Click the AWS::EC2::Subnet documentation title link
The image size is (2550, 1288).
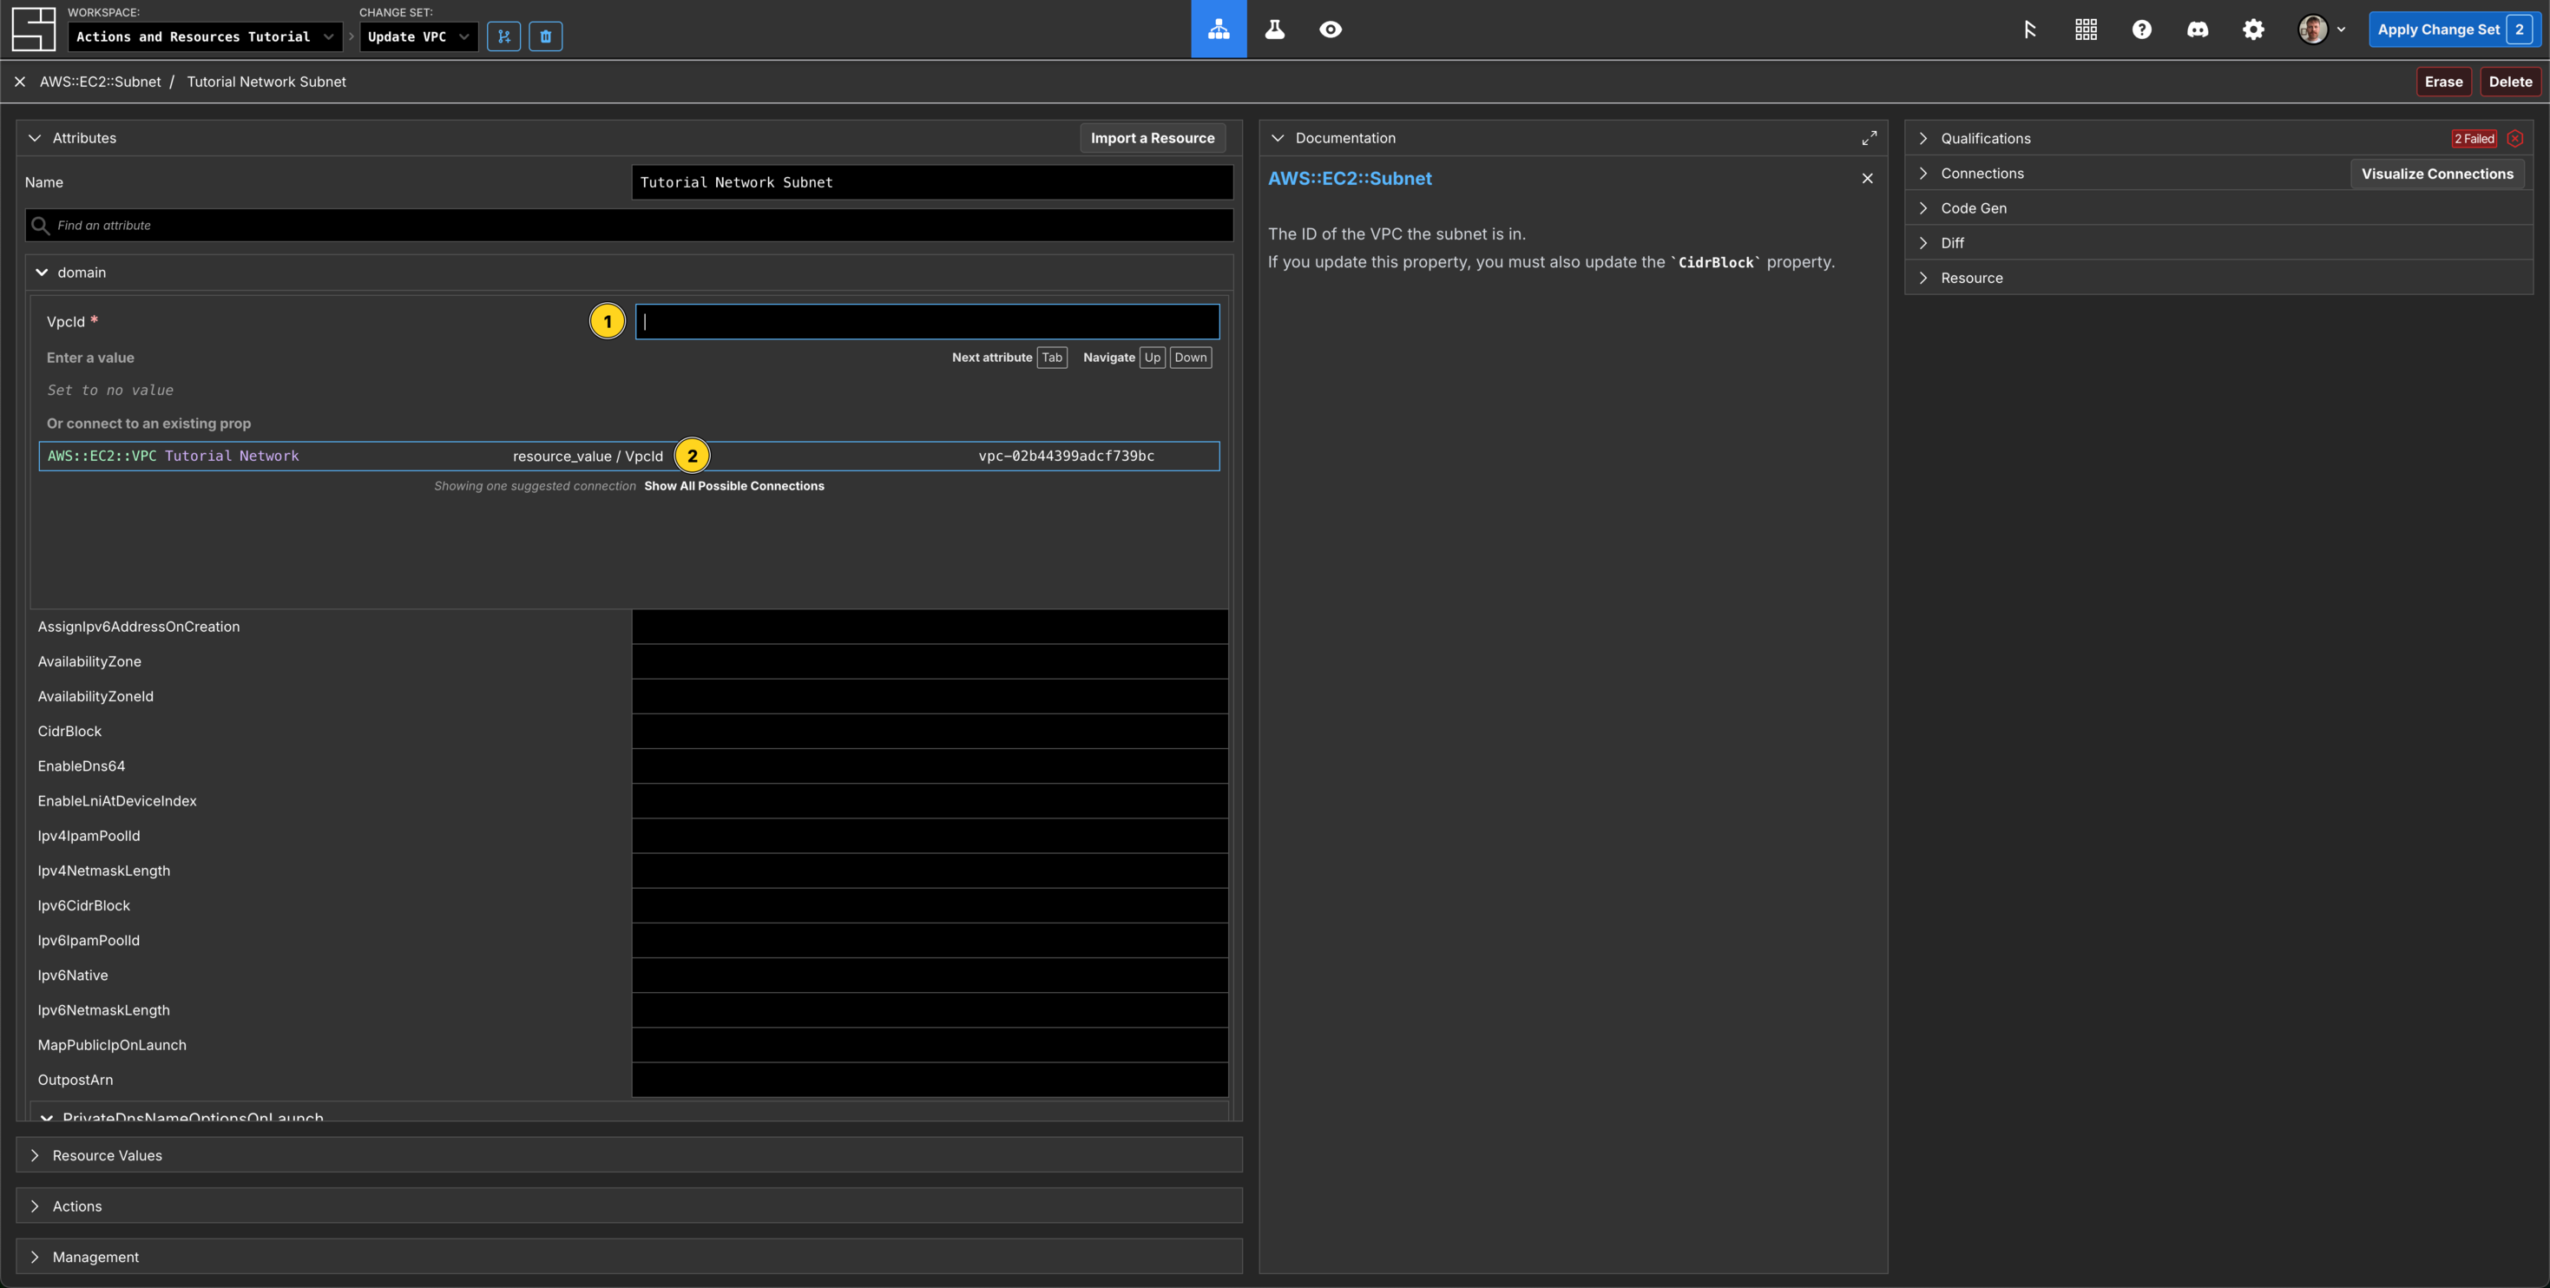(x=1350, y=178)
